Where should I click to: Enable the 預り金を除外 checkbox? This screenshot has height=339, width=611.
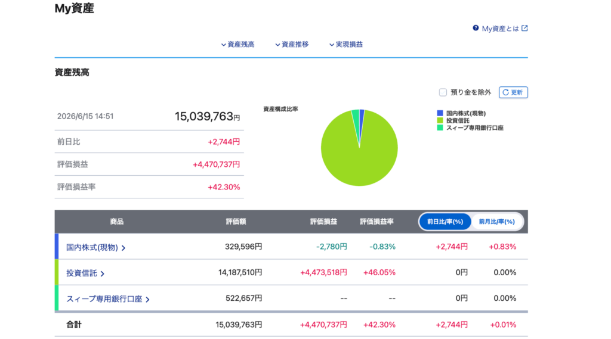(443, 92)
